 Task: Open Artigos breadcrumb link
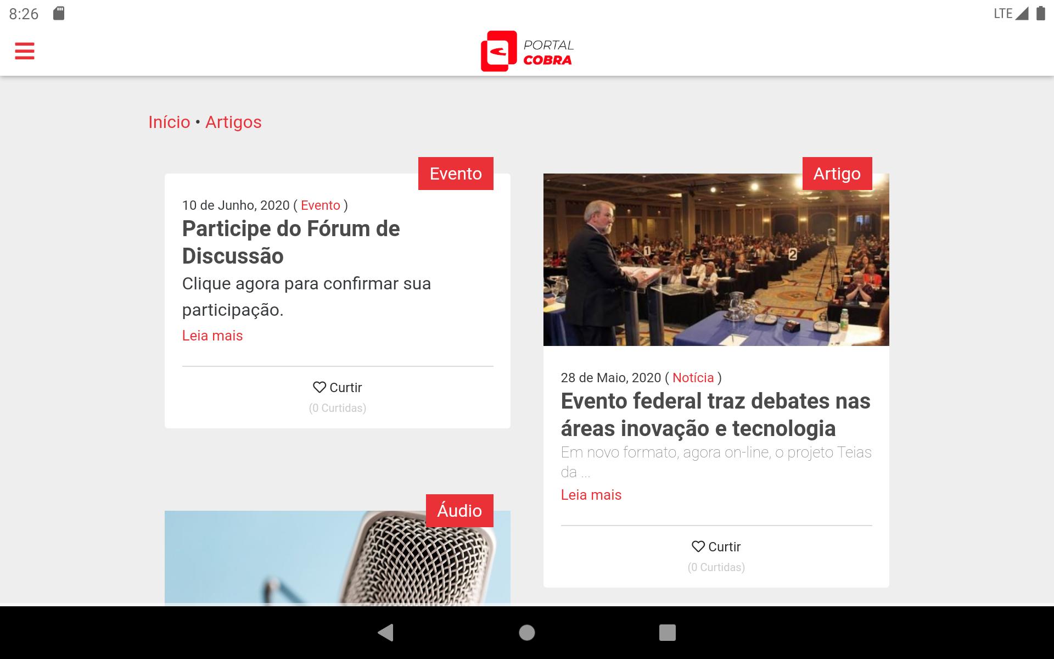[233, 122]
